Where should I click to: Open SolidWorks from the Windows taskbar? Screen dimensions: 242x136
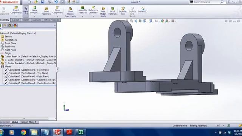[x=58, y=132]
